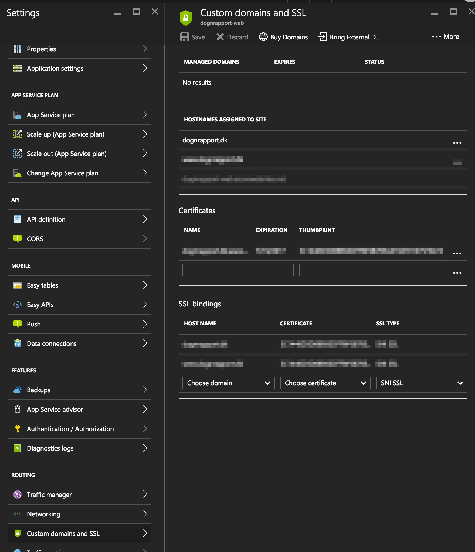Open the Choose domain dropdown

point(228,383)
